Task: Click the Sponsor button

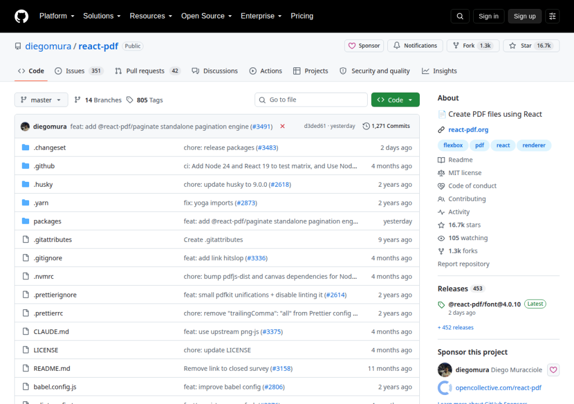Action: tap(364, 45)
